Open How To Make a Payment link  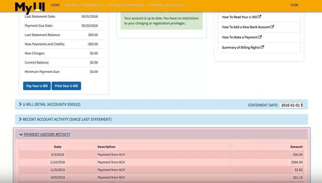point(240,37)
